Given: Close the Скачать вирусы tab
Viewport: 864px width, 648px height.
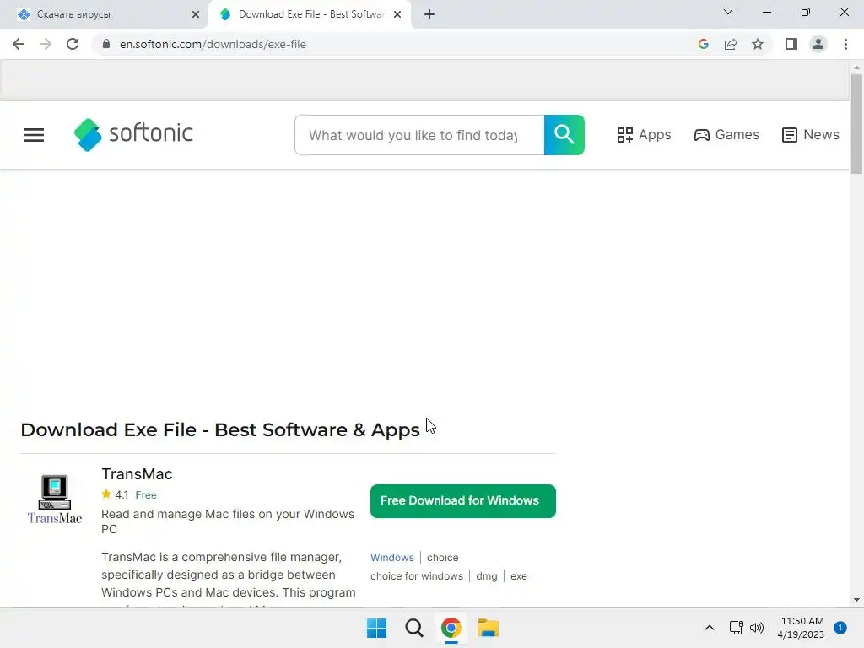Looking at the screenshot, I should (196, 14).
